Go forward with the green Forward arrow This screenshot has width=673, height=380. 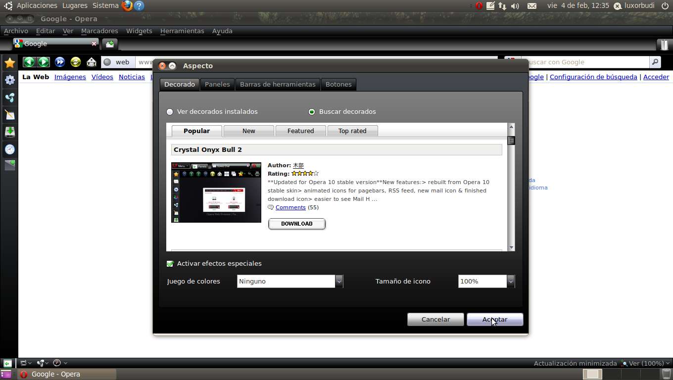44,62
